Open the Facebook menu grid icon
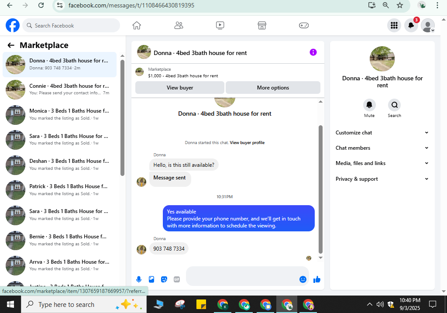447x313 pixels. pyautogui.click(x=394, y=25)
